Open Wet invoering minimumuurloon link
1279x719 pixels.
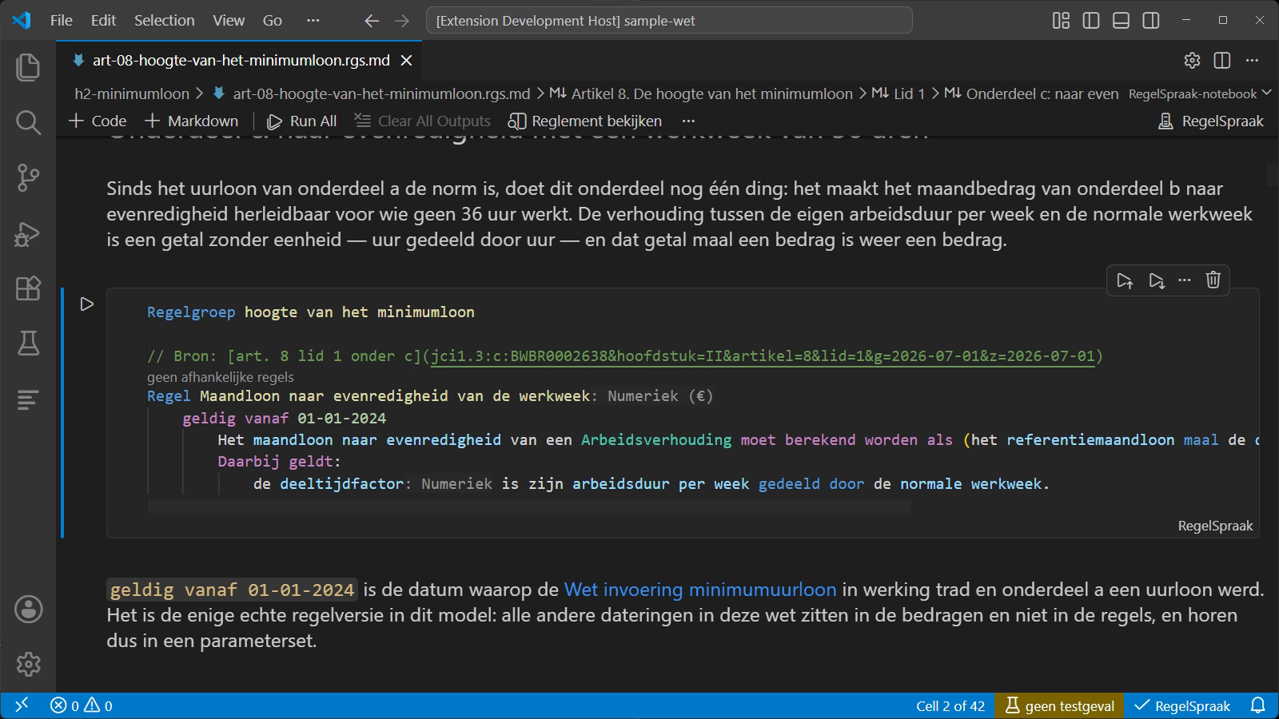point(700,590)
